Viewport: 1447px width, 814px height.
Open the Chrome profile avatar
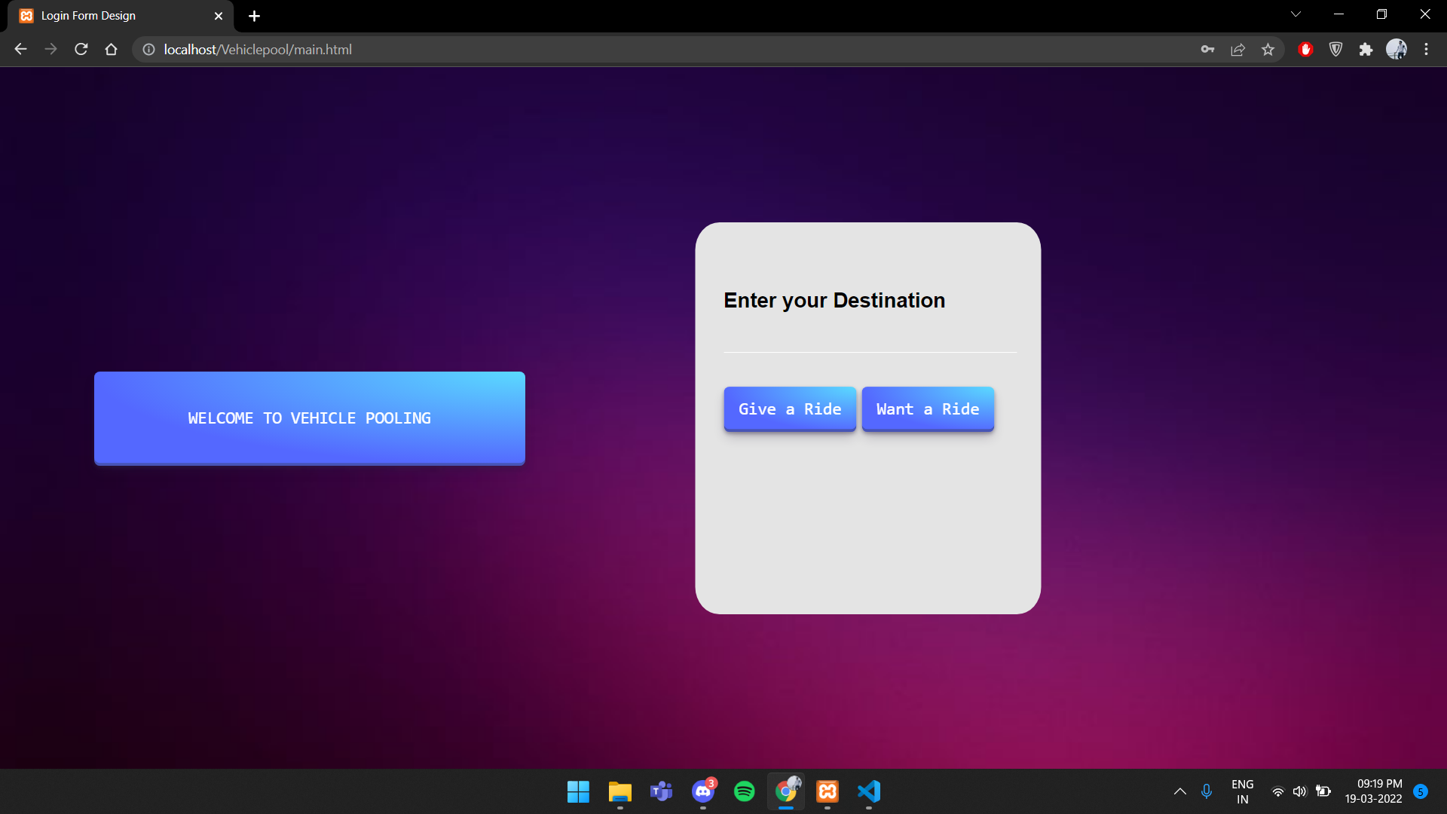point(1396,50)
